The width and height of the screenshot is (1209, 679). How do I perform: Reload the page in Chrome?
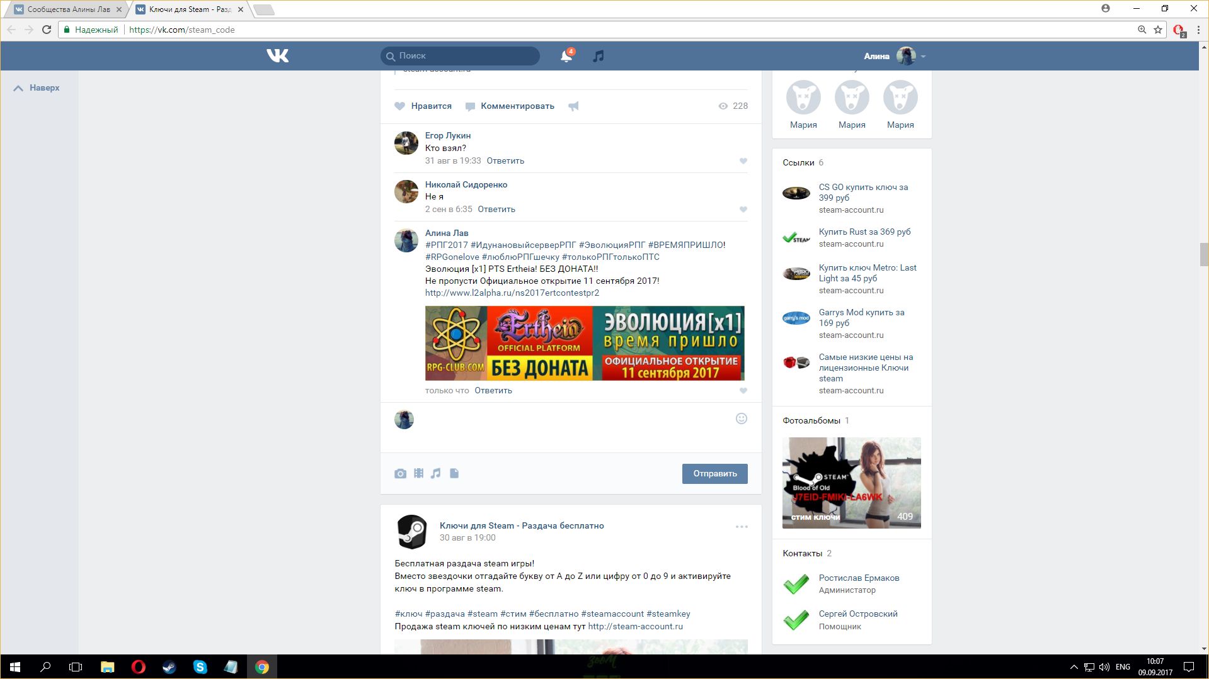point(47,30)
